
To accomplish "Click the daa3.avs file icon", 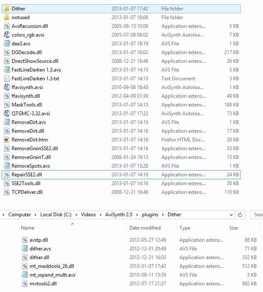I will pyautogui.click(x=7, y=44).
